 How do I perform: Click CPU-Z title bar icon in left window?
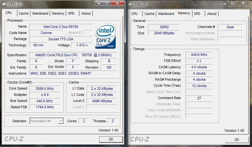[5, 4]
